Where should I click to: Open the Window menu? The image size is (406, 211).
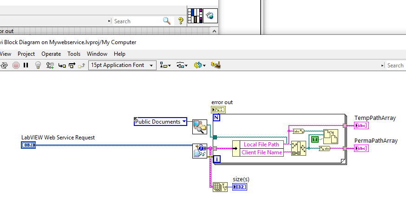(97, 54)
